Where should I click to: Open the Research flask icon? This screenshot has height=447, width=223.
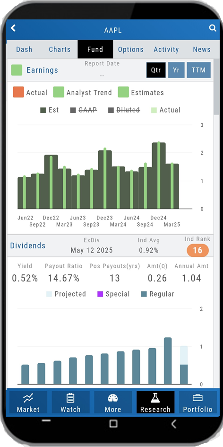(155, 398)
